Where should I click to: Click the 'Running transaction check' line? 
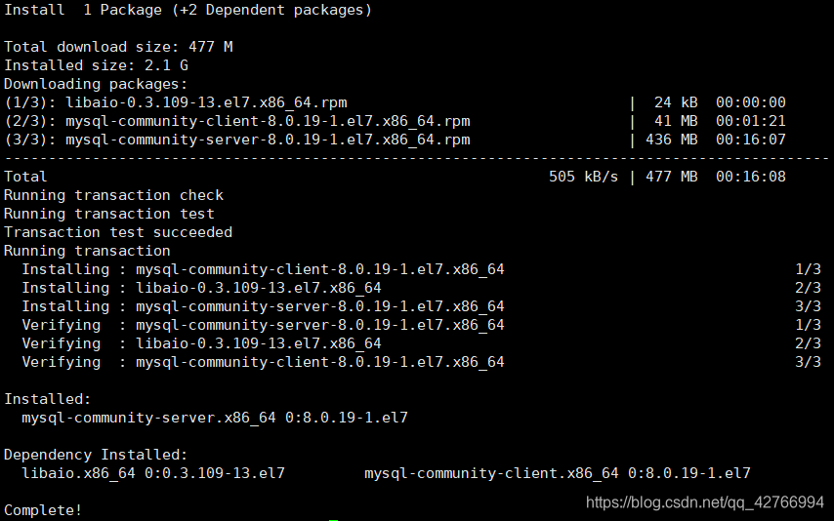(114, 195)
